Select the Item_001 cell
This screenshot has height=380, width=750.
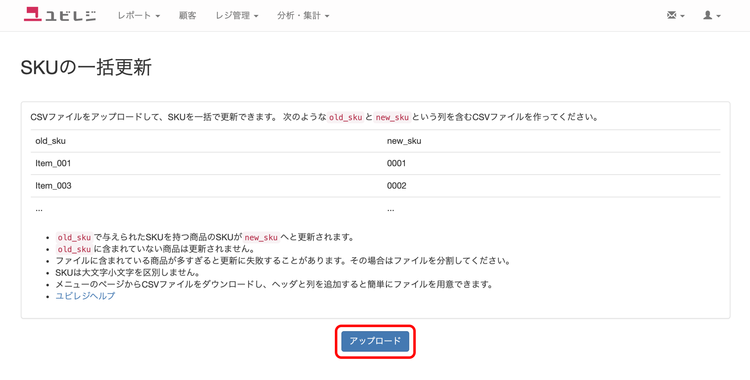pos(53,163)
